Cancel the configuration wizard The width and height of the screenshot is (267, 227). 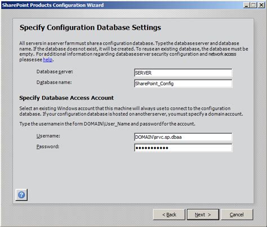pos(237,215)
